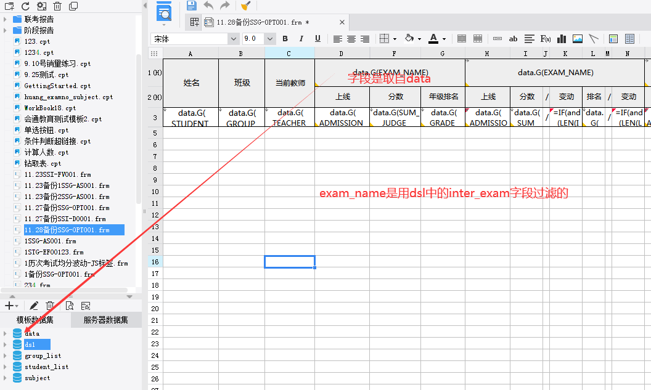Viewport: 651px width, 390px height.
Task: Expand the 联考报告 folder
Action: pyautogui.click(x=5, y=19)
